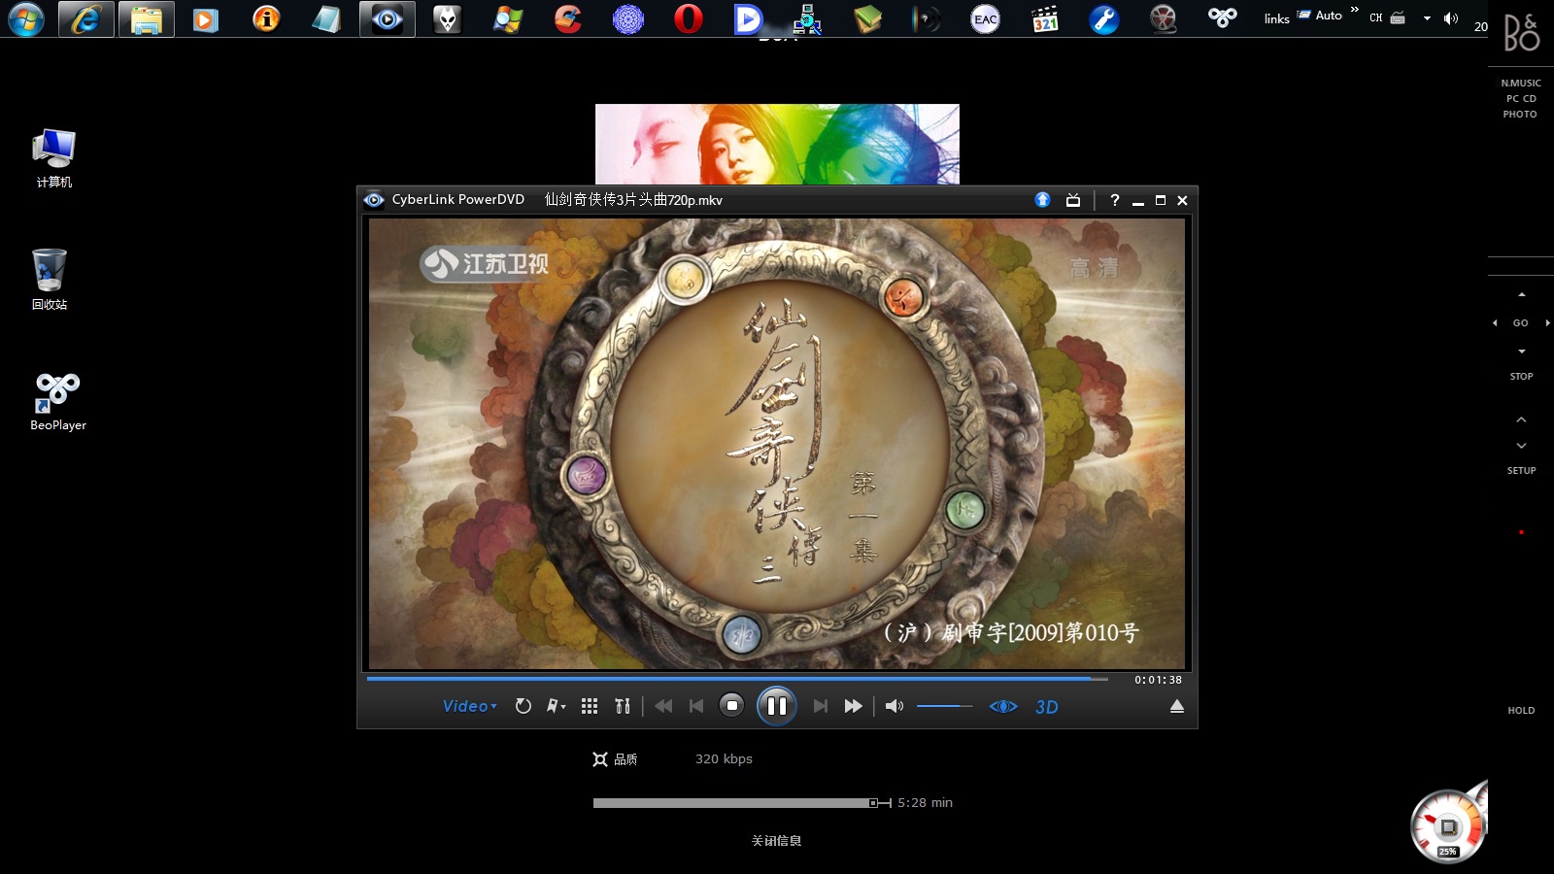Stop the video in PowerDVD

point(732,706)
